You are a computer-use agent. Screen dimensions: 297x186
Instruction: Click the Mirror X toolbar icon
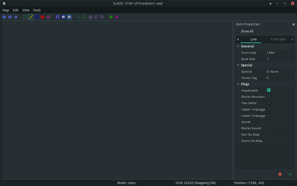point(96,17)
